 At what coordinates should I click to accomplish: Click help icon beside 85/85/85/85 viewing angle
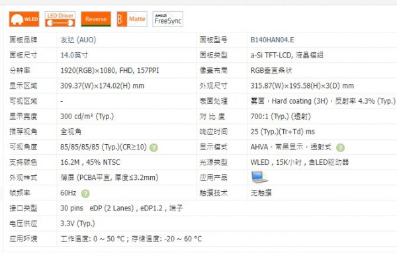[154, 148]
